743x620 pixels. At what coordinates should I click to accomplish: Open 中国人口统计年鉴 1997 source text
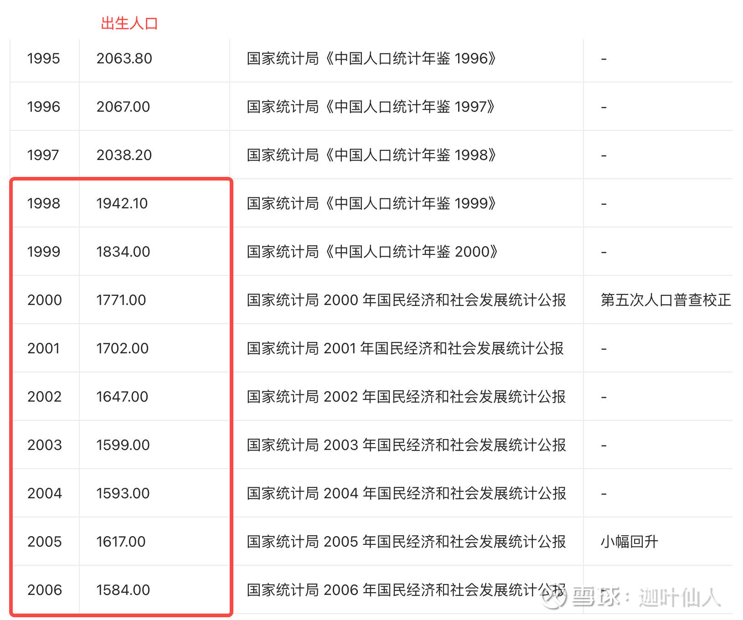tap(371, 107)
